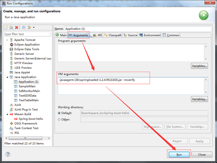217x163 pixels.
Task: Select the Other working directory radio button
Action: [59, 119]
